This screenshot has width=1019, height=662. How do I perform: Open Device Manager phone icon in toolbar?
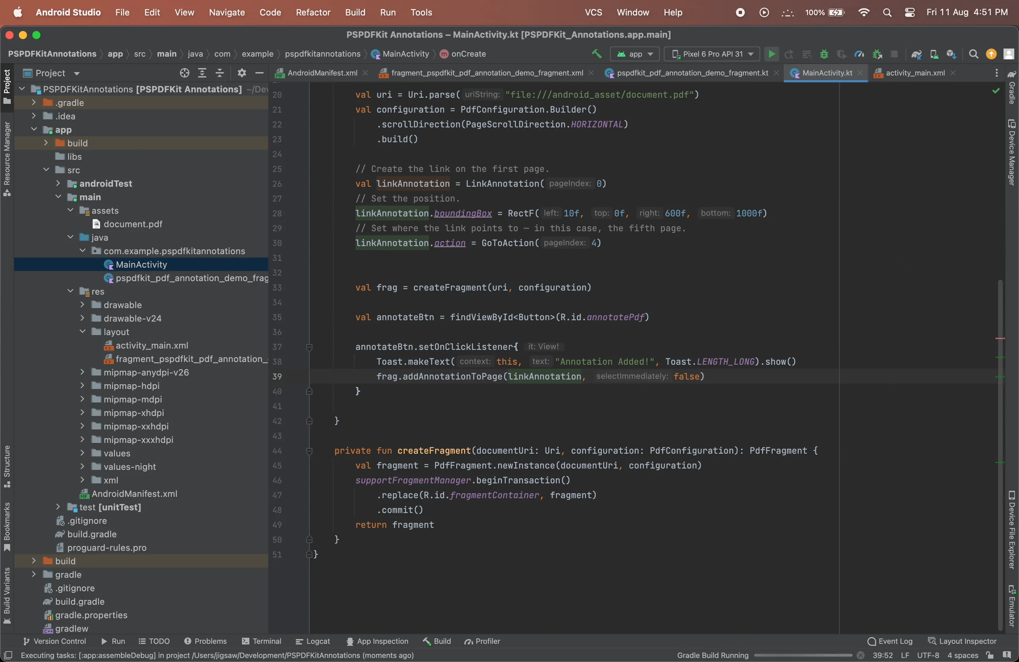934,54
